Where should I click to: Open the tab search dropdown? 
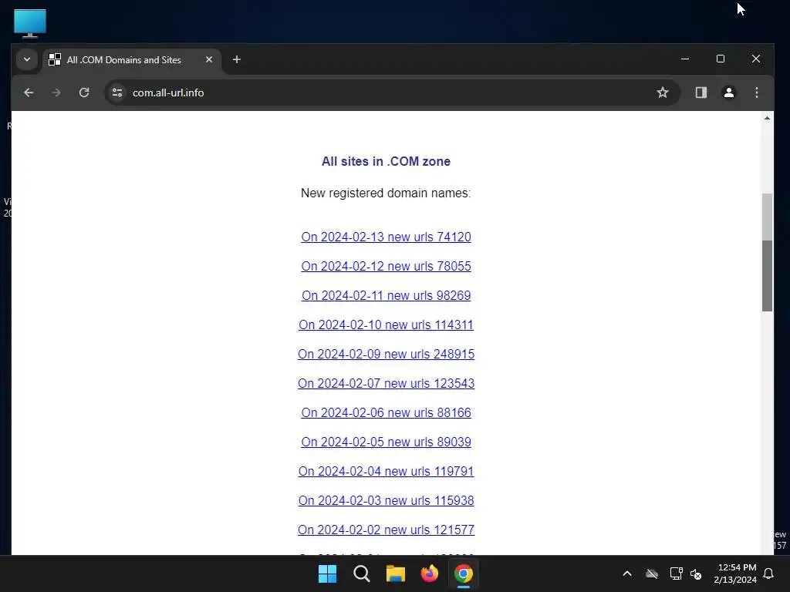[x=27, y=59]
